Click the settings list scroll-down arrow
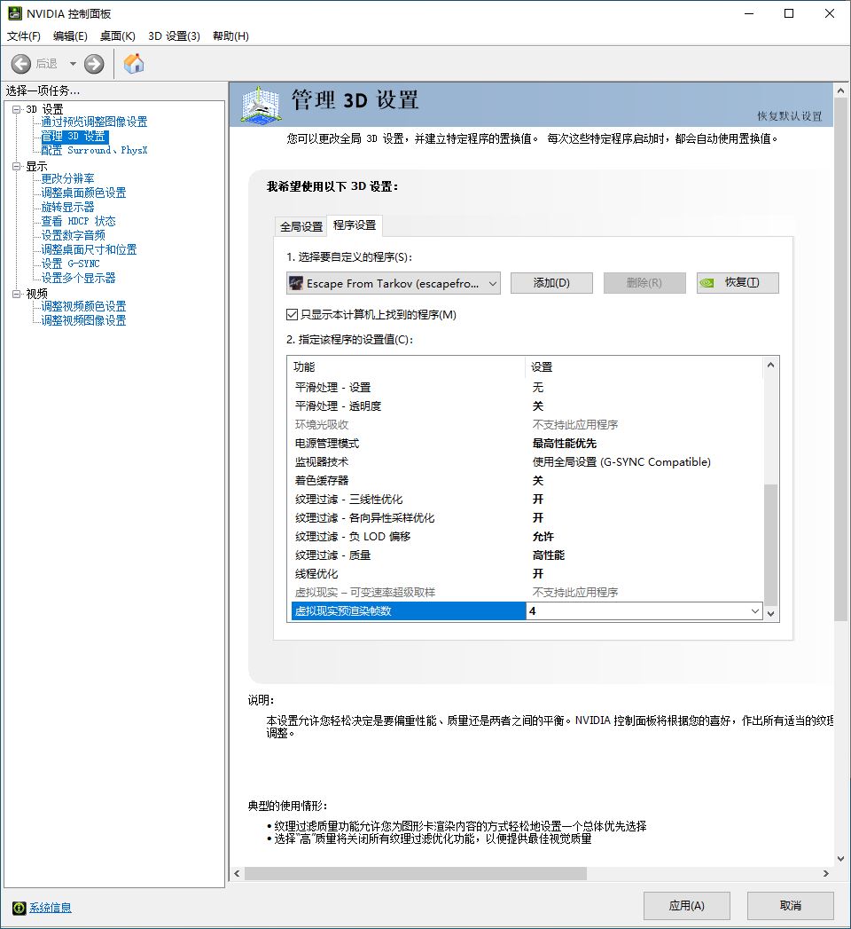The width and height of the screenshot is (851, 929). coord(770,614)
